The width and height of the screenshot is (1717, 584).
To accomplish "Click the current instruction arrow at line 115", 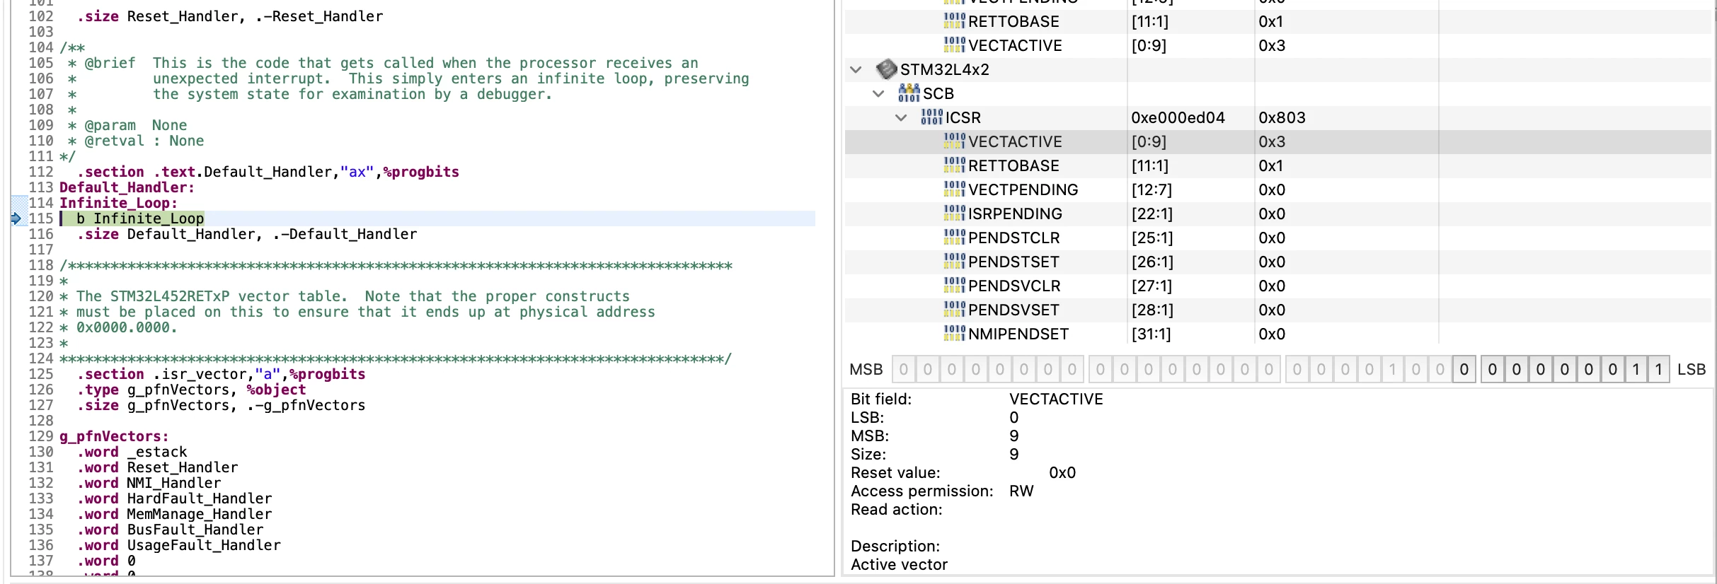I will point(16,218).
